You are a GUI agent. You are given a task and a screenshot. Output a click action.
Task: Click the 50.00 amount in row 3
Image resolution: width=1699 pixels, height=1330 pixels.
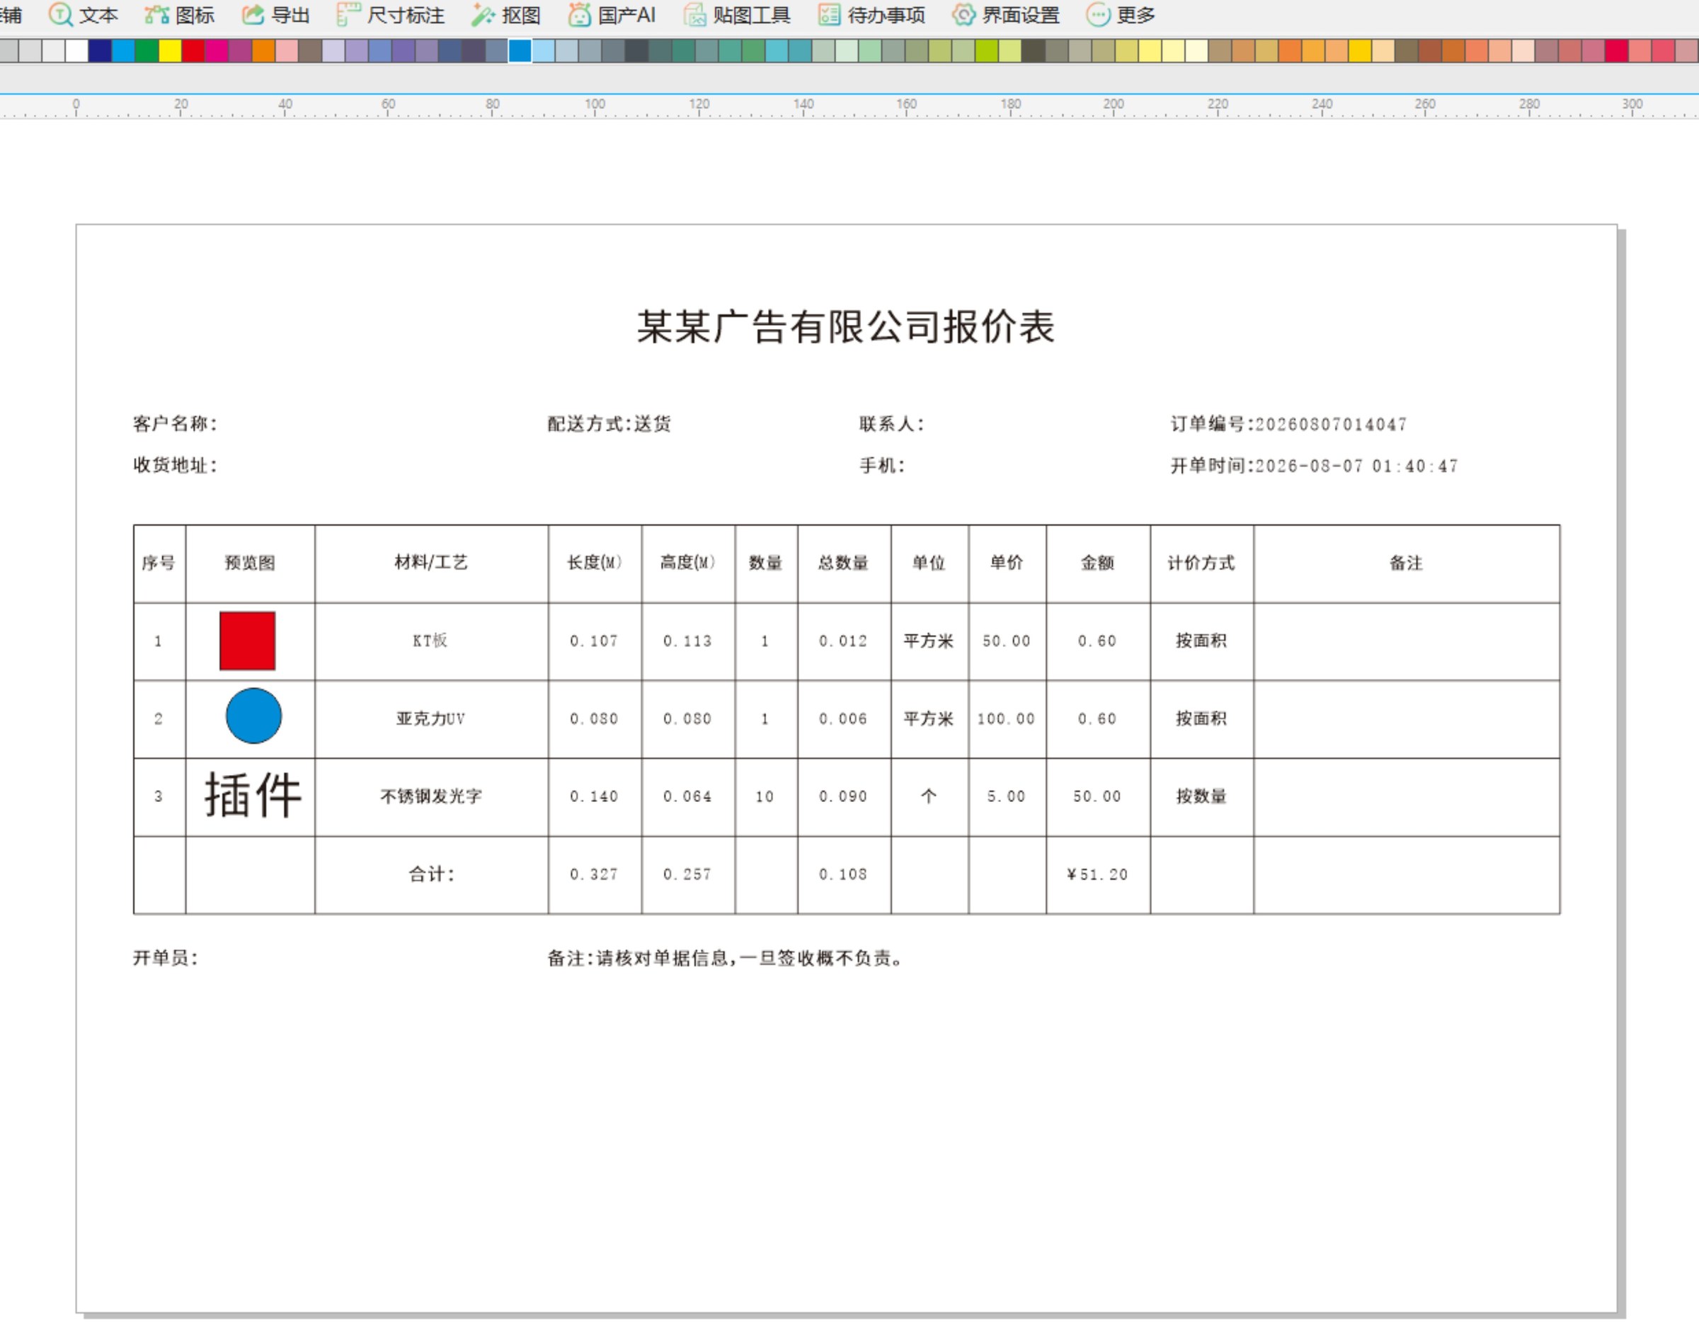click(1097, 796)
